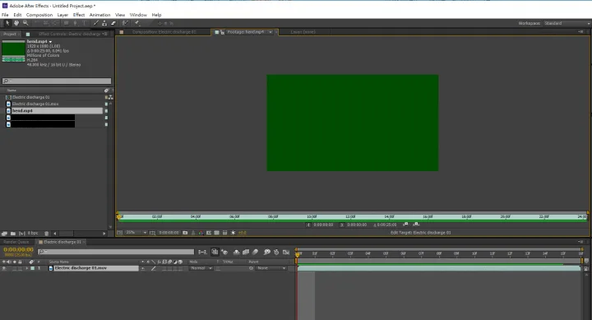Open the Help menu
The height and width of the screenshot is (320, 592).
coord(156,15)
